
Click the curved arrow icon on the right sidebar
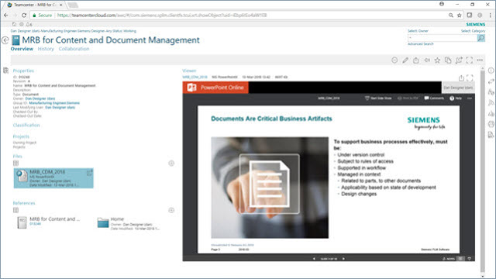491,81
